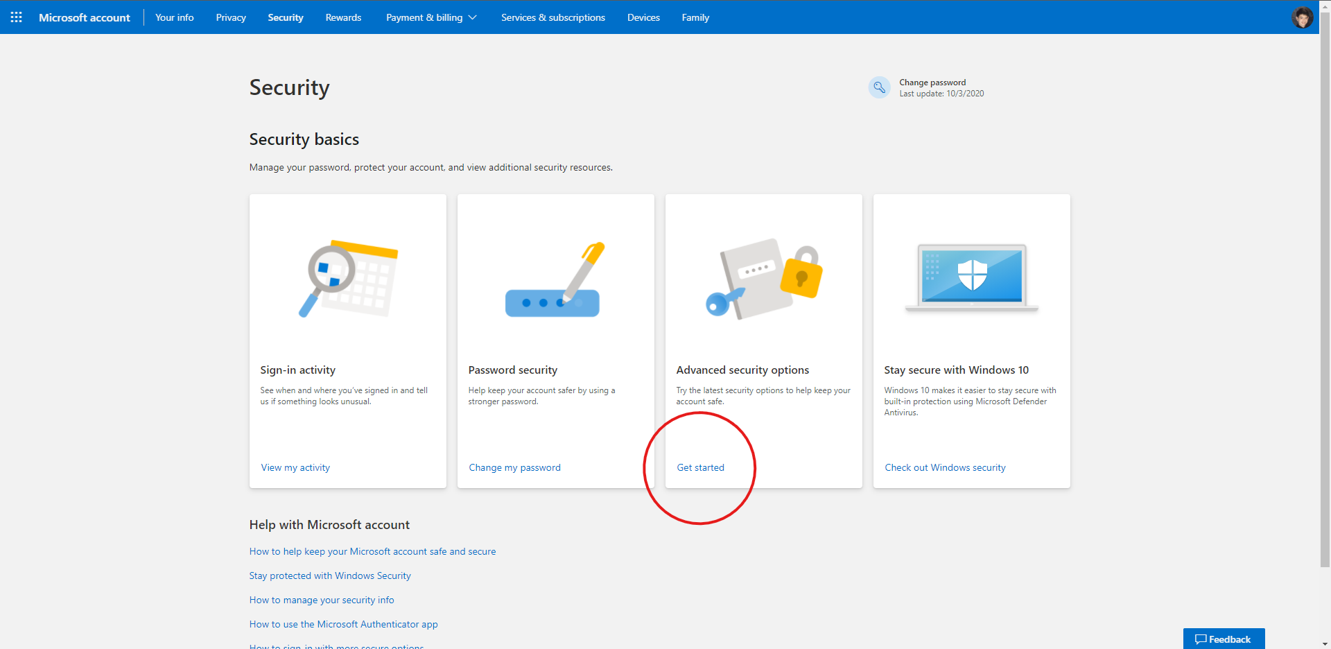Click the Password security illustration

555,279
